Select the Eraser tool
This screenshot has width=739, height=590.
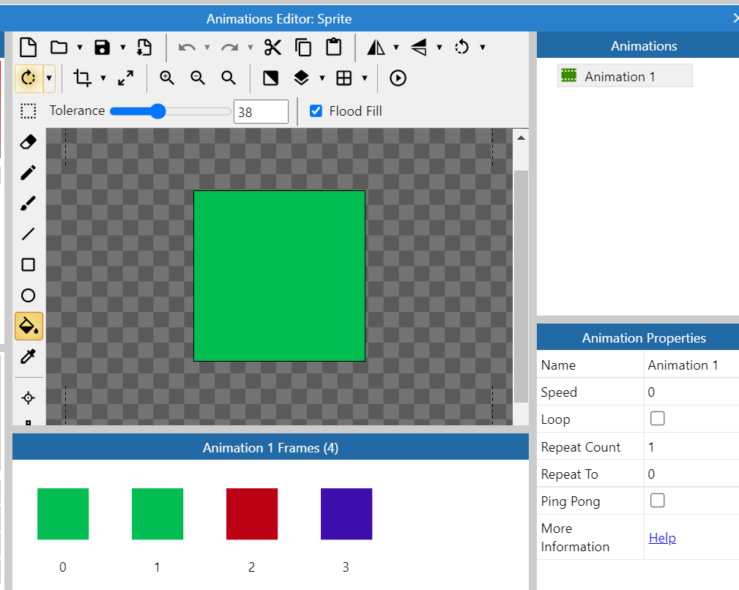[28, 141]
